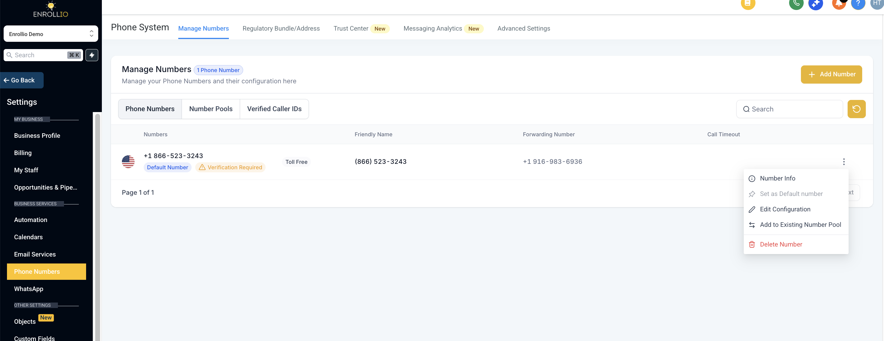Click the Call Timeout column header

pos(723,134)
